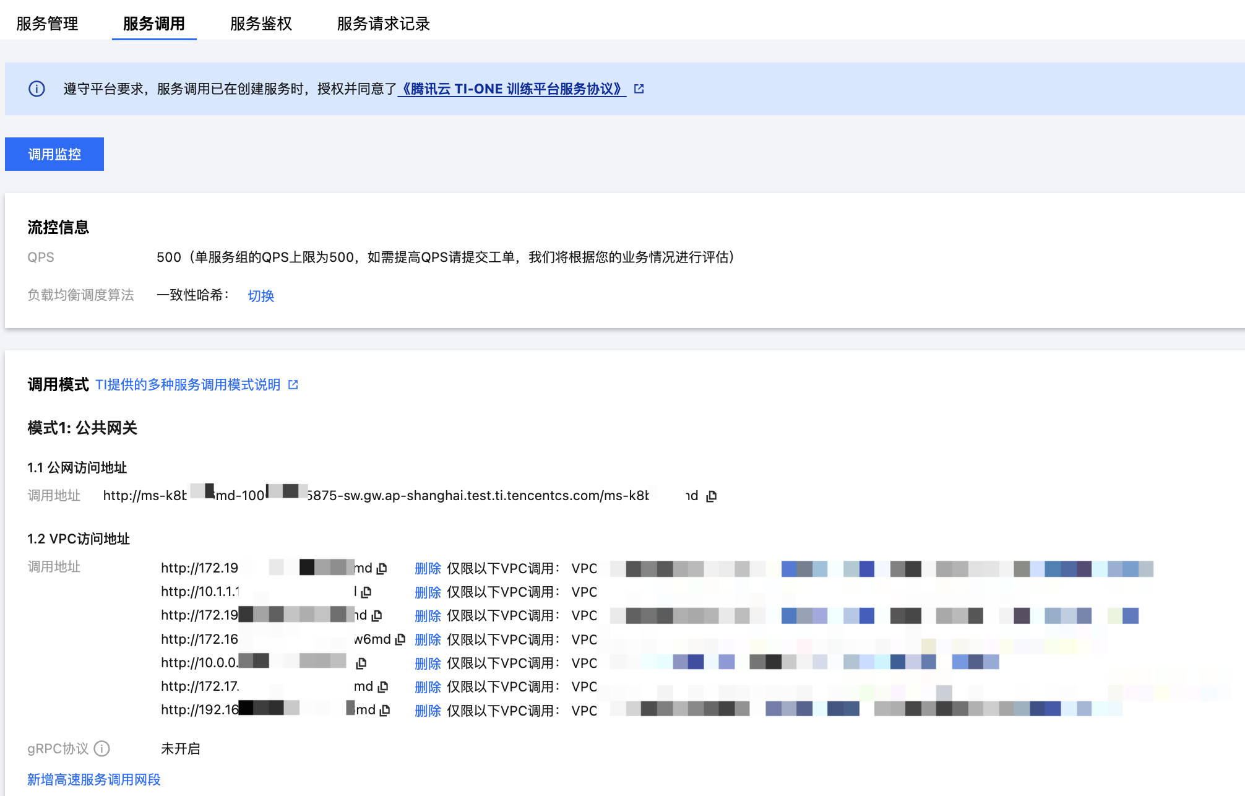Click 新增高速服务调用网段 link
1245x796 pixels.
click(x=94, y=779)
